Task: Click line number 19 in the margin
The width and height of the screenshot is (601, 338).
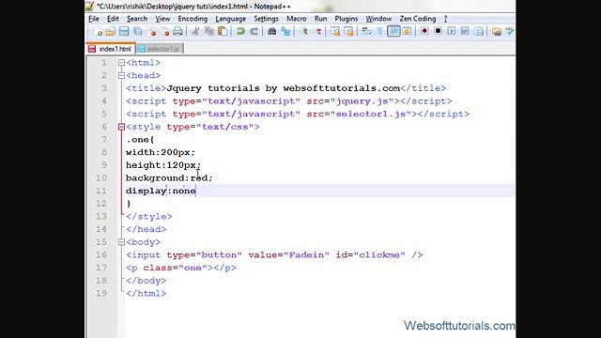Action: (x=101, y=294)
